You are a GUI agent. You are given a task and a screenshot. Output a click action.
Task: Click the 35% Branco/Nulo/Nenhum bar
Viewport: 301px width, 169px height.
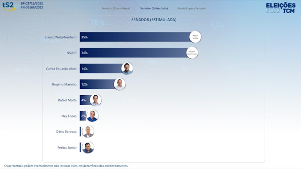(135, 37)
